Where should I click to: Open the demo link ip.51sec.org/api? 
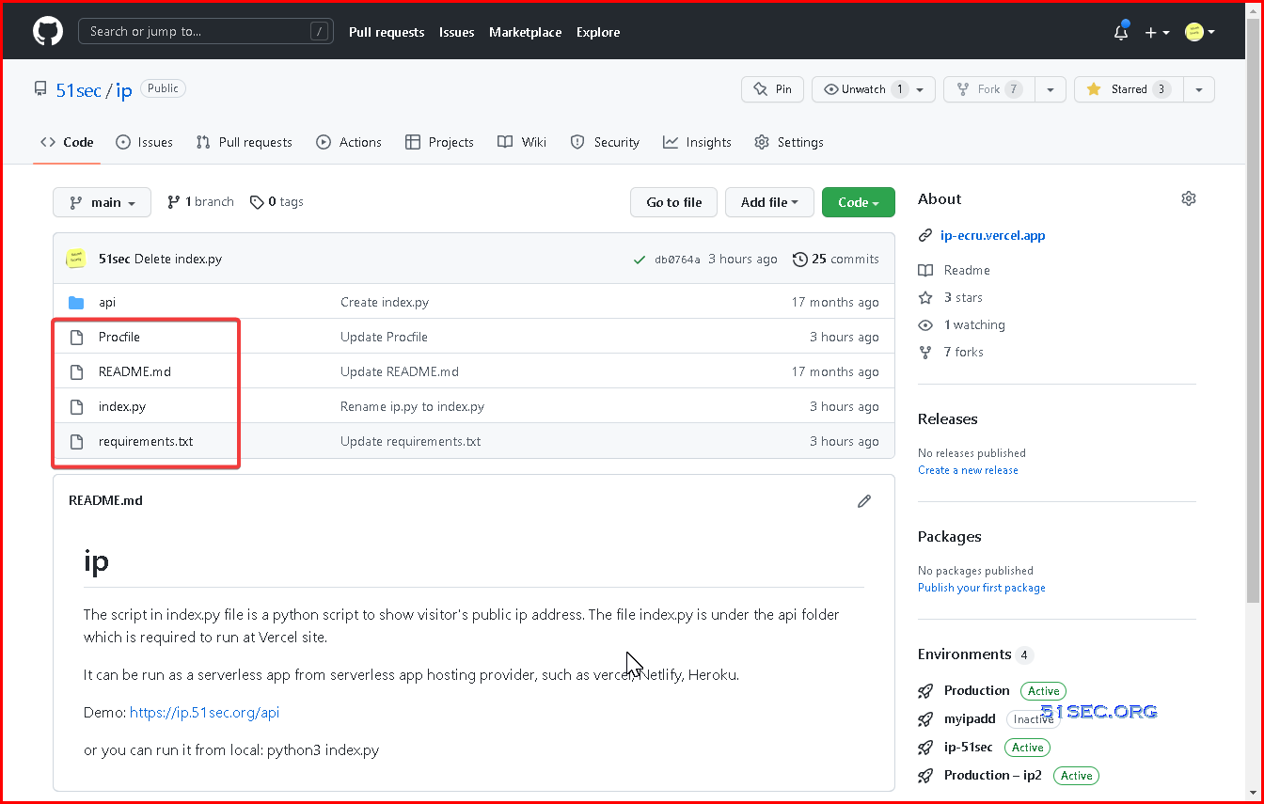pos(204,712)
